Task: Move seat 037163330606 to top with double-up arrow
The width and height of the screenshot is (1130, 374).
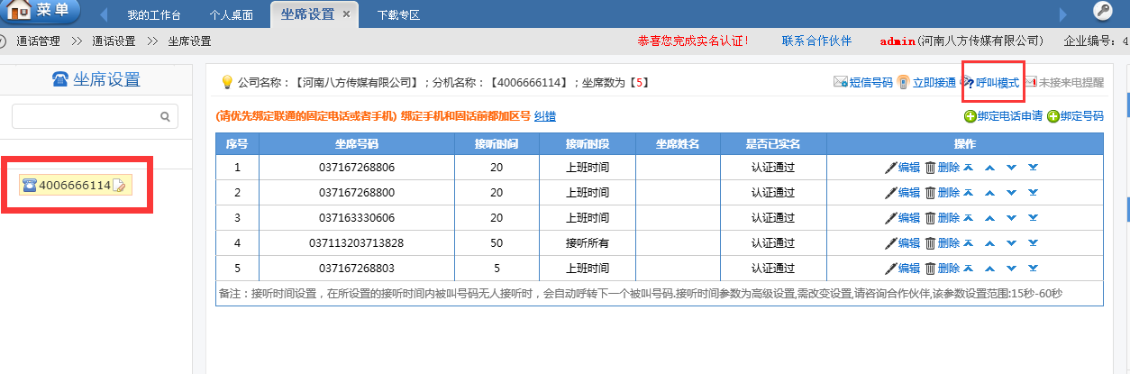Action: [969, 218]
